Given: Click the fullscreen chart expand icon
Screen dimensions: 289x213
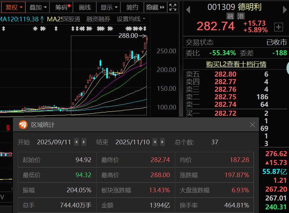Looking at the screenshot, I should 172,7.
